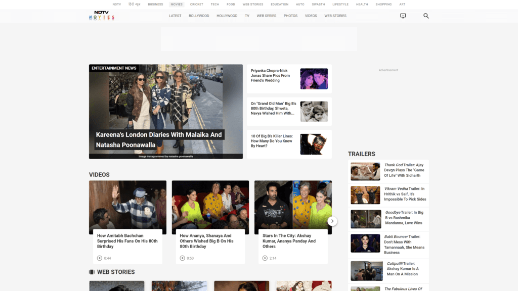
Task: Click Web Stories section icon
Action: pyautogui.click(x=92, y=272)
